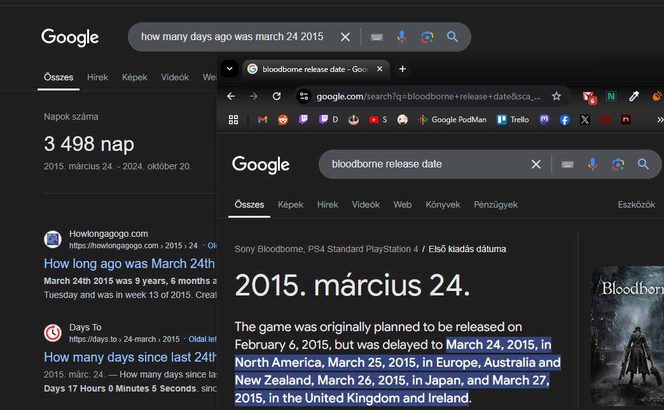The image size is (664, 410).
Task: Open 'How many days since last 24th' result
Action: tap(130, 357)
